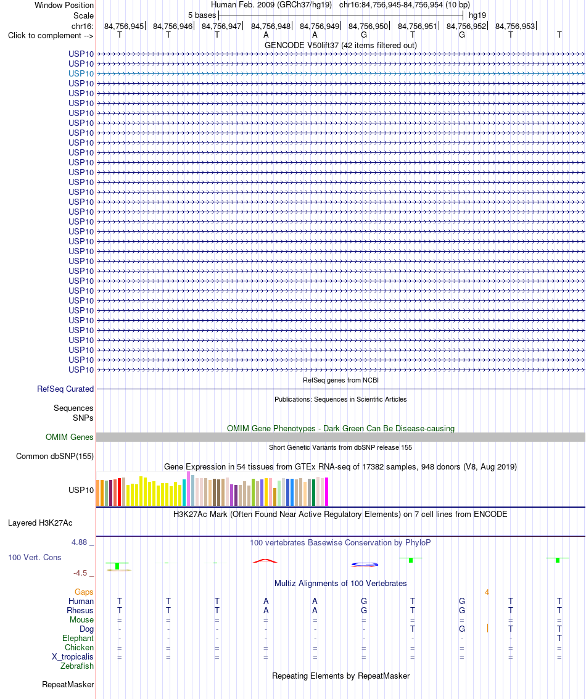Screen dimensions: 586x699
Task: Open the GENCODE V50lift37 track title
Action: point(341,46)
